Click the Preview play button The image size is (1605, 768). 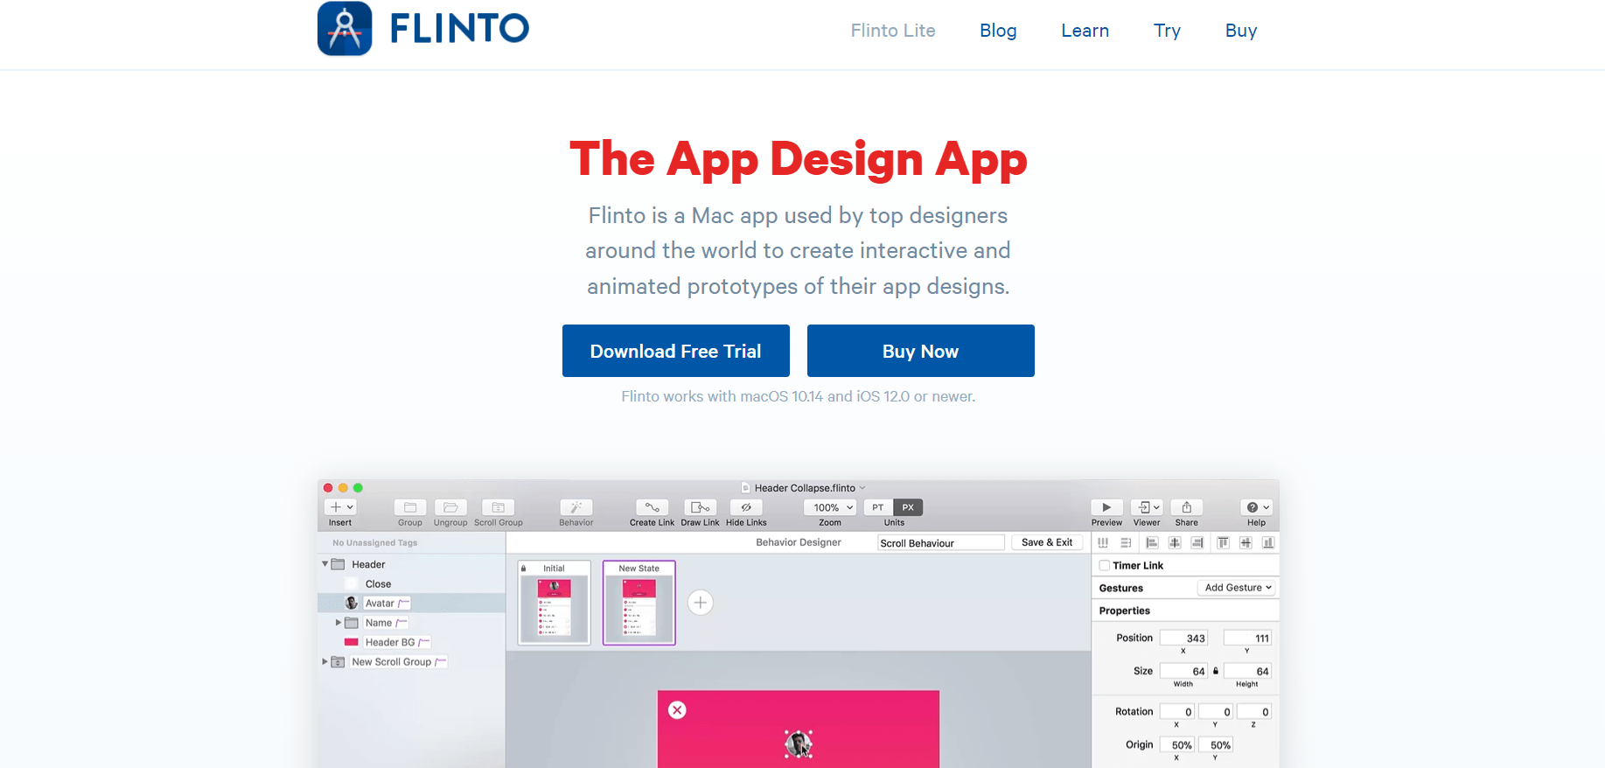tap(1106, 507)
